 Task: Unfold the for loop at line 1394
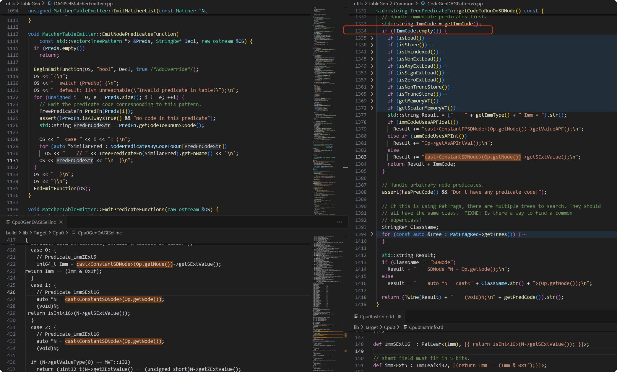click(x=372, y=234)
